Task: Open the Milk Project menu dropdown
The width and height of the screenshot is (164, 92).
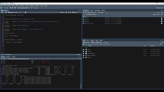Action: (x=160, y=8)
